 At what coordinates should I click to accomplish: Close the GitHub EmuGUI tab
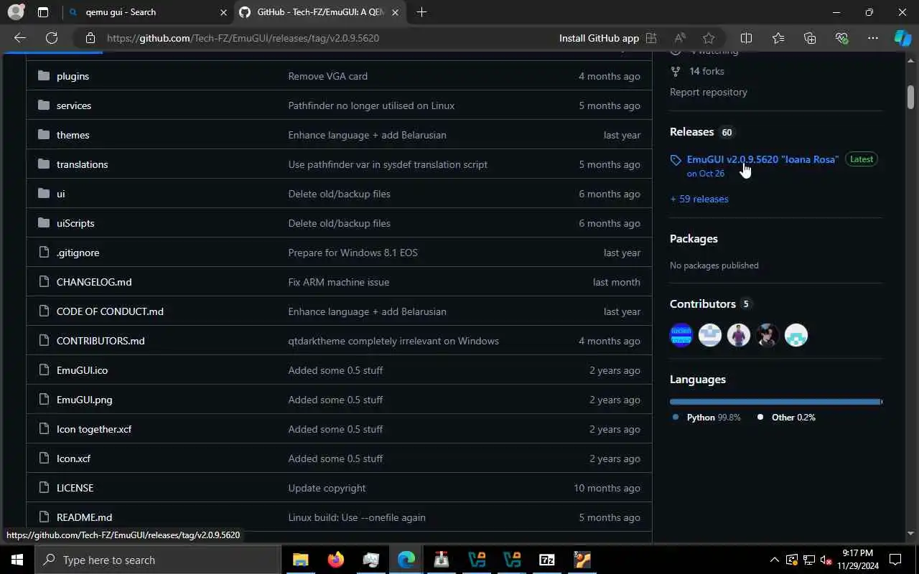point(395,12)
